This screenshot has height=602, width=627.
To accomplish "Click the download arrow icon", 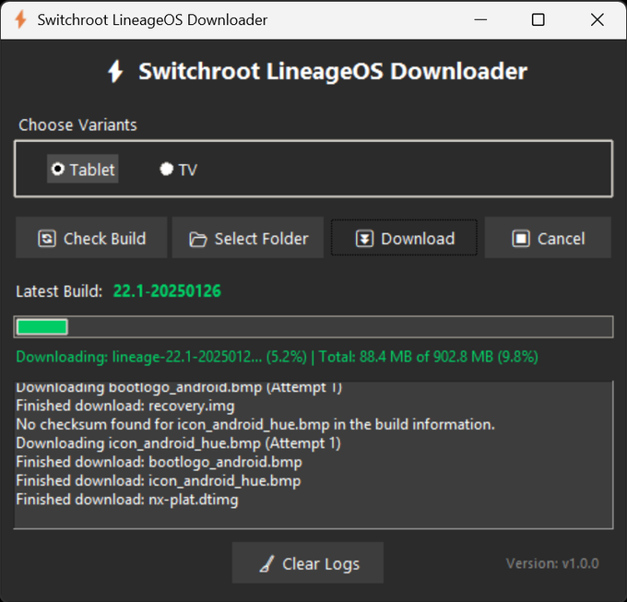I will point(365,239).
